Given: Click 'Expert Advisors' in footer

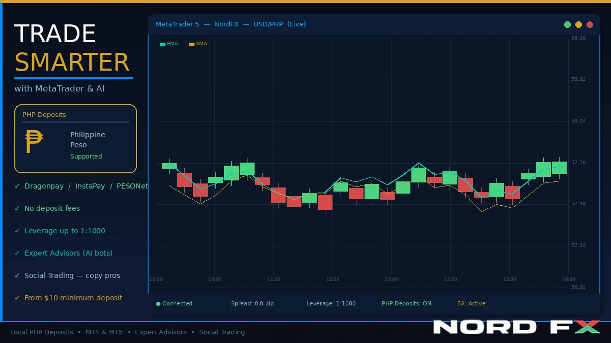Looking at the screenshot, I should coord(161,332).
